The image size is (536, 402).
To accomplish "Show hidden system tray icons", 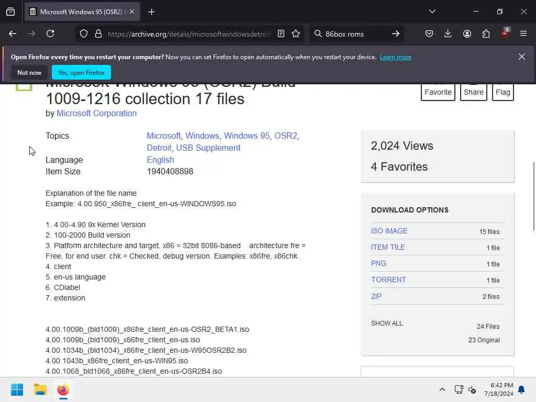I will coord(442,389).
